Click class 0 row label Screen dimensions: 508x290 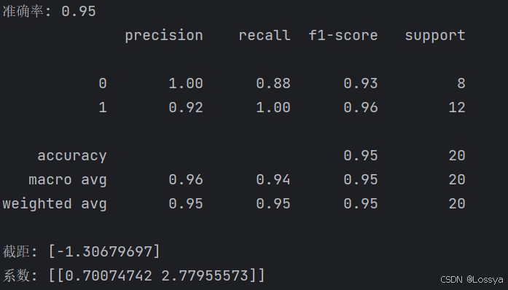(x=103, y=84)
